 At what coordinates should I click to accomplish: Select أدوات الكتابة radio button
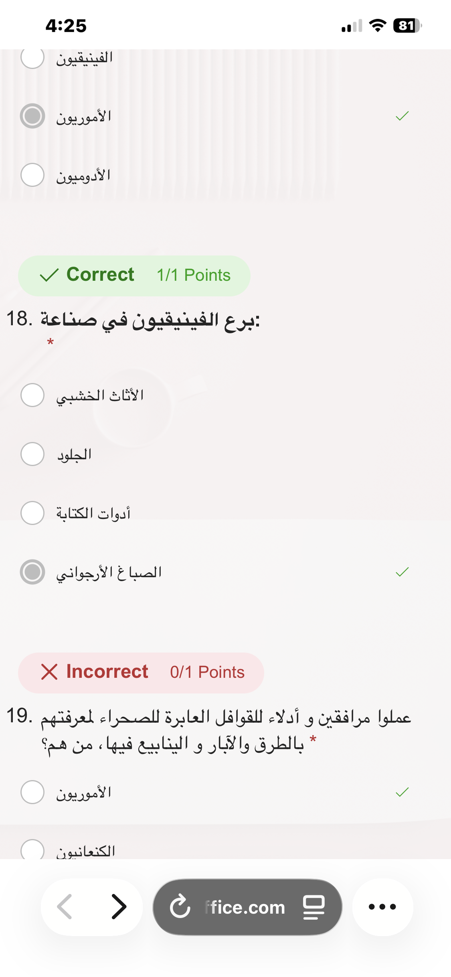point(32,513)
